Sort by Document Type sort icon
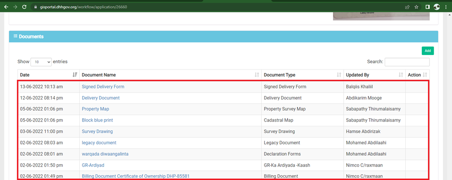Image resolution: width=452 pixels, height=180 pixels. click(x=339, y=75)
